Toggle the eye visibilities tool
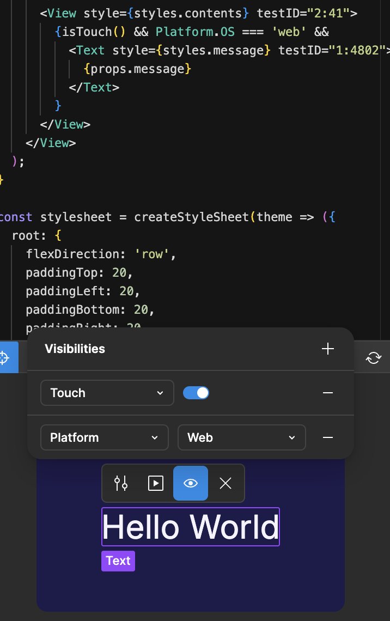390x621 pixels. pos(191,483)
